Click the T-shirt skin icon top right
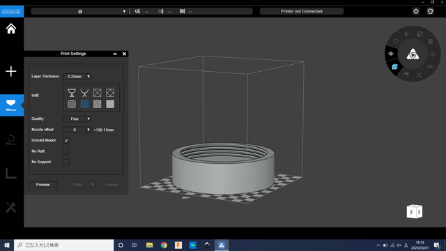This screenshot has width=446, height=251. pyautogui.click(x=430, y=11)
